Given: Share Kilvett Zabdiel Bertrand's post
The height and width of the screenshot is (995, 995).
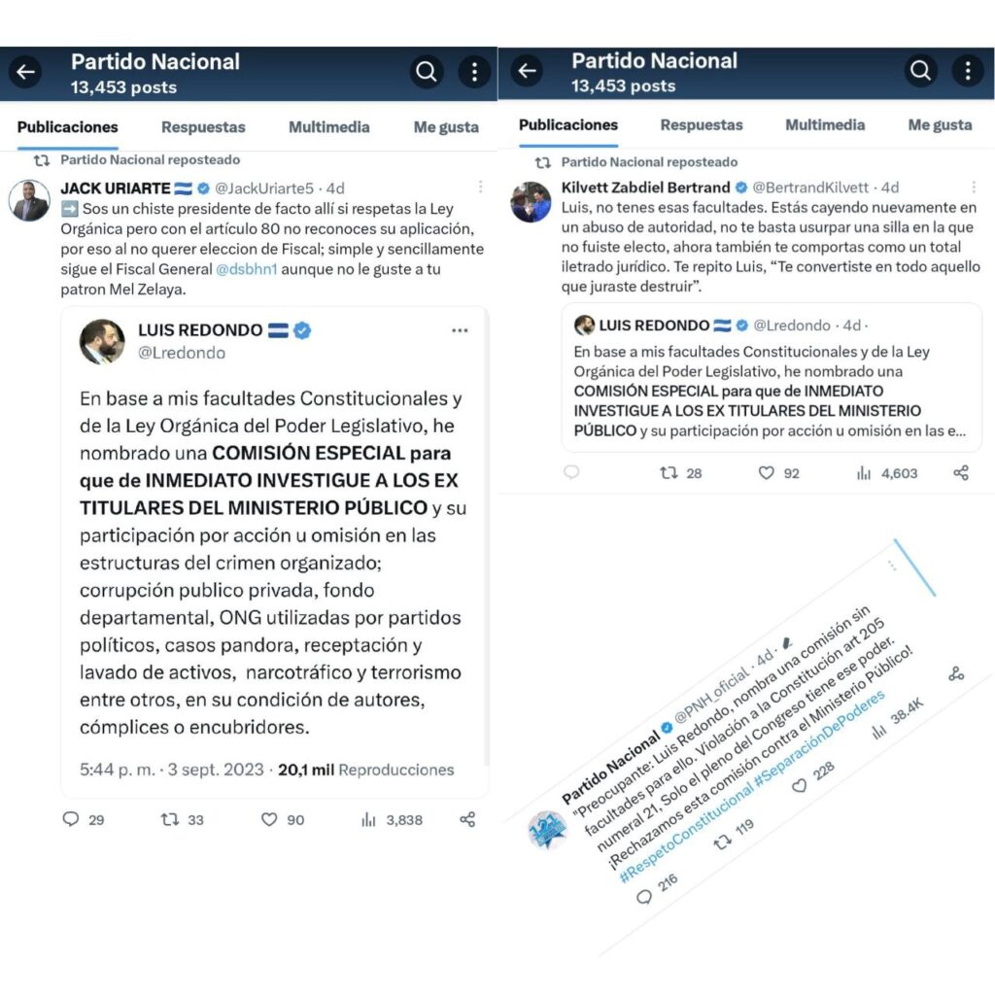Looking at the screenshot, I should (x=961, y=473).
